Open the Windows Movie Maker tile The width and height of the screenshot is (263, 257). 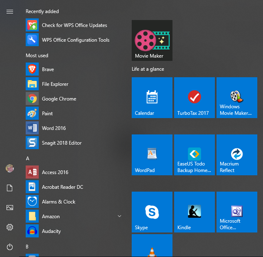tap(237, 98)
